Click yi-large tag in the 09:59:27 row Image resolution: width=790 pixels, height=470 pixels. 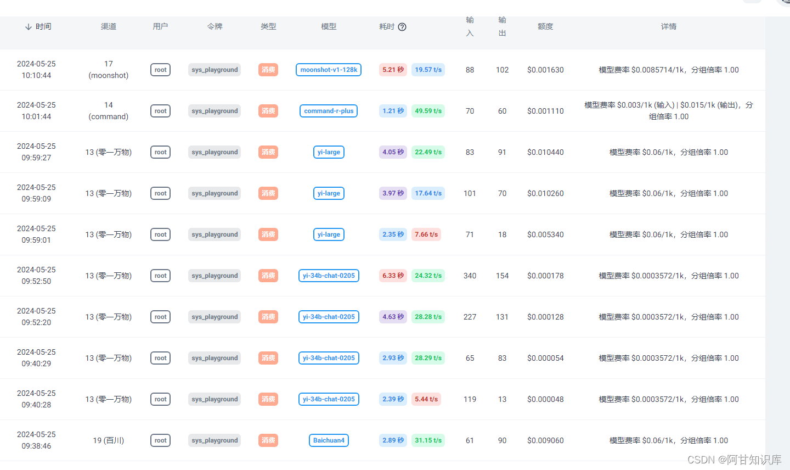tap(329, 152)
